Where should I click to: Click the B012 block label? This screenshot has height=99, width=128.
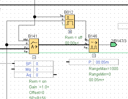(x=69, y=12)
